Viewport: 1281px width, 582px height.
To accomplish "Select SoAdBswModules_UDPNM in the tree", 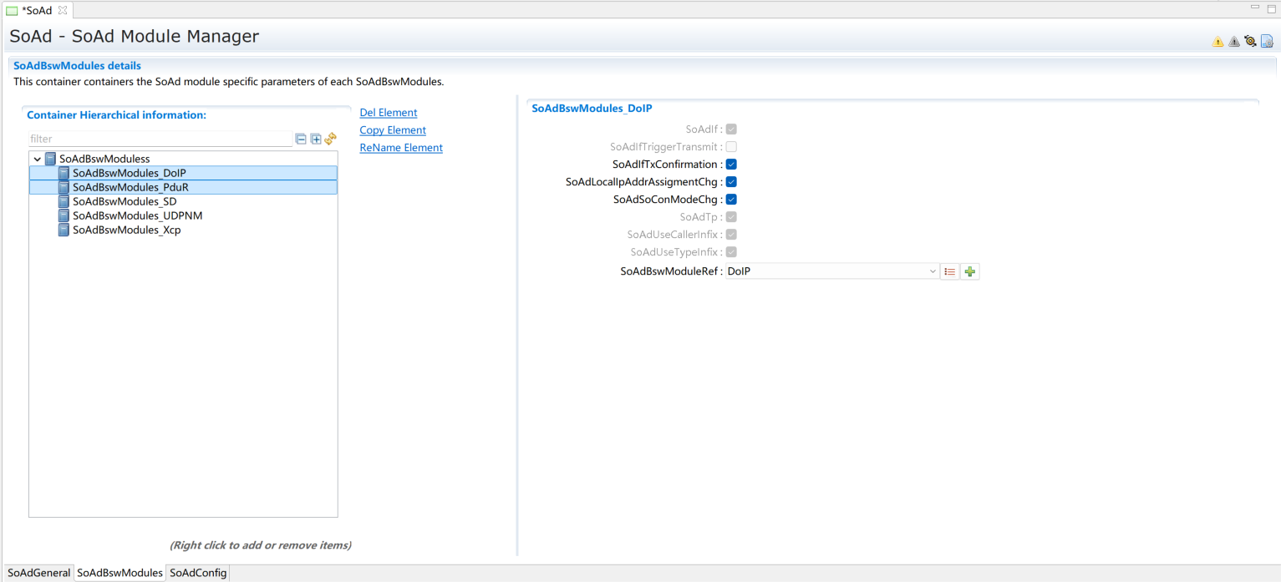I will pyautogui.click(x=137, y=215).
